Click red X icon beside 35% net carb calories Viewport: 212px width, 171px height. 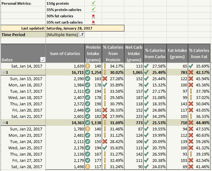click(93, 22)
